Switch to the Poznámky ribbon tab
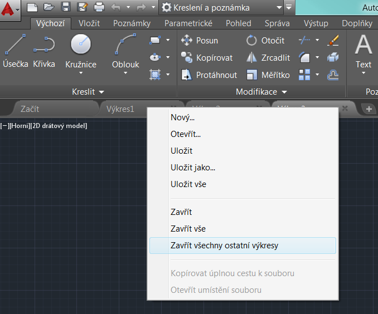 [x=132, y=23]
